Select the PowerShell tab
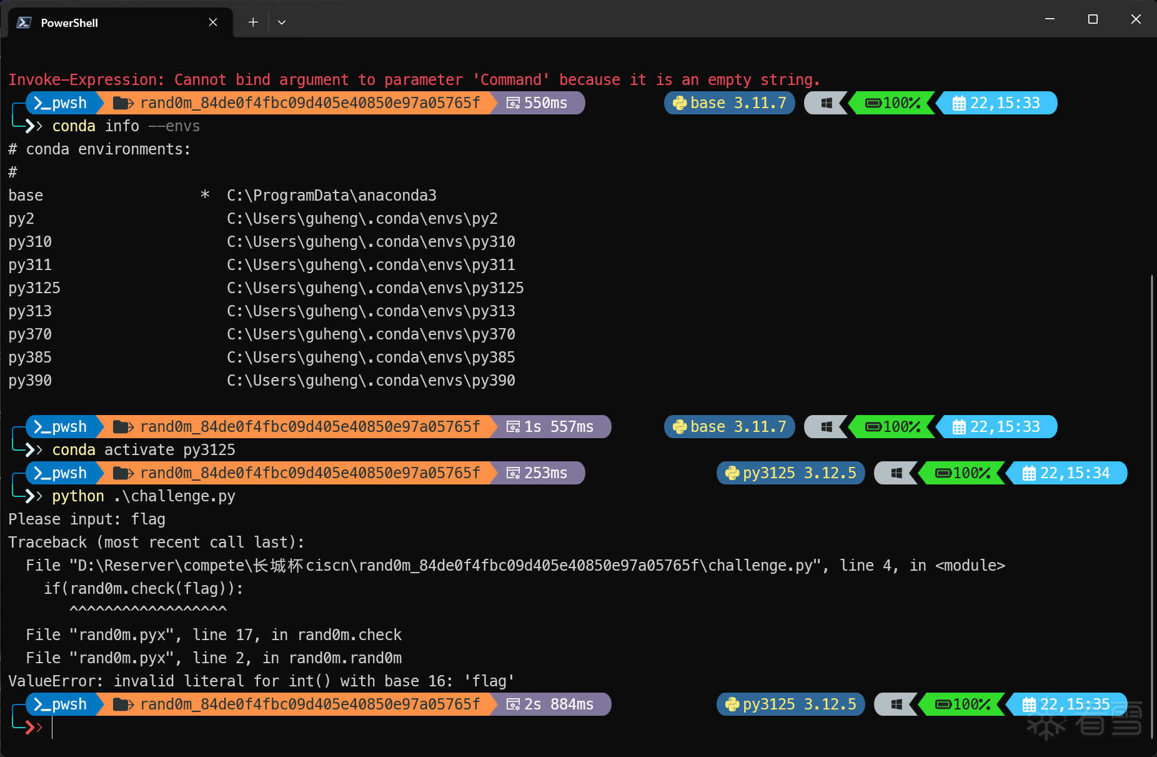1157x757 pixels. pos(121,23)
